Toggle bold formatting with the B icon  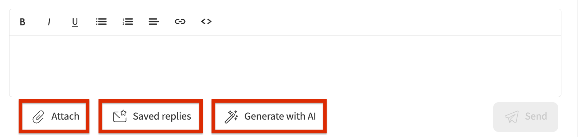coord(23,22)
